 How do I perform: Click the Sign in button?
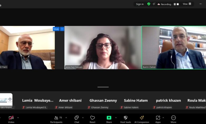pyautogui.click(x=140, y=4)
